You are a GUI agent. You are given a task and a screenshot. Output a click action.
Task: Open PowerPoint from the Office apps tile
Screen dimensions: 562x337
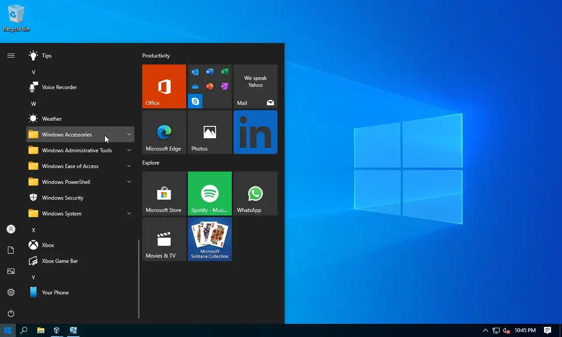(x=210, y=86)
